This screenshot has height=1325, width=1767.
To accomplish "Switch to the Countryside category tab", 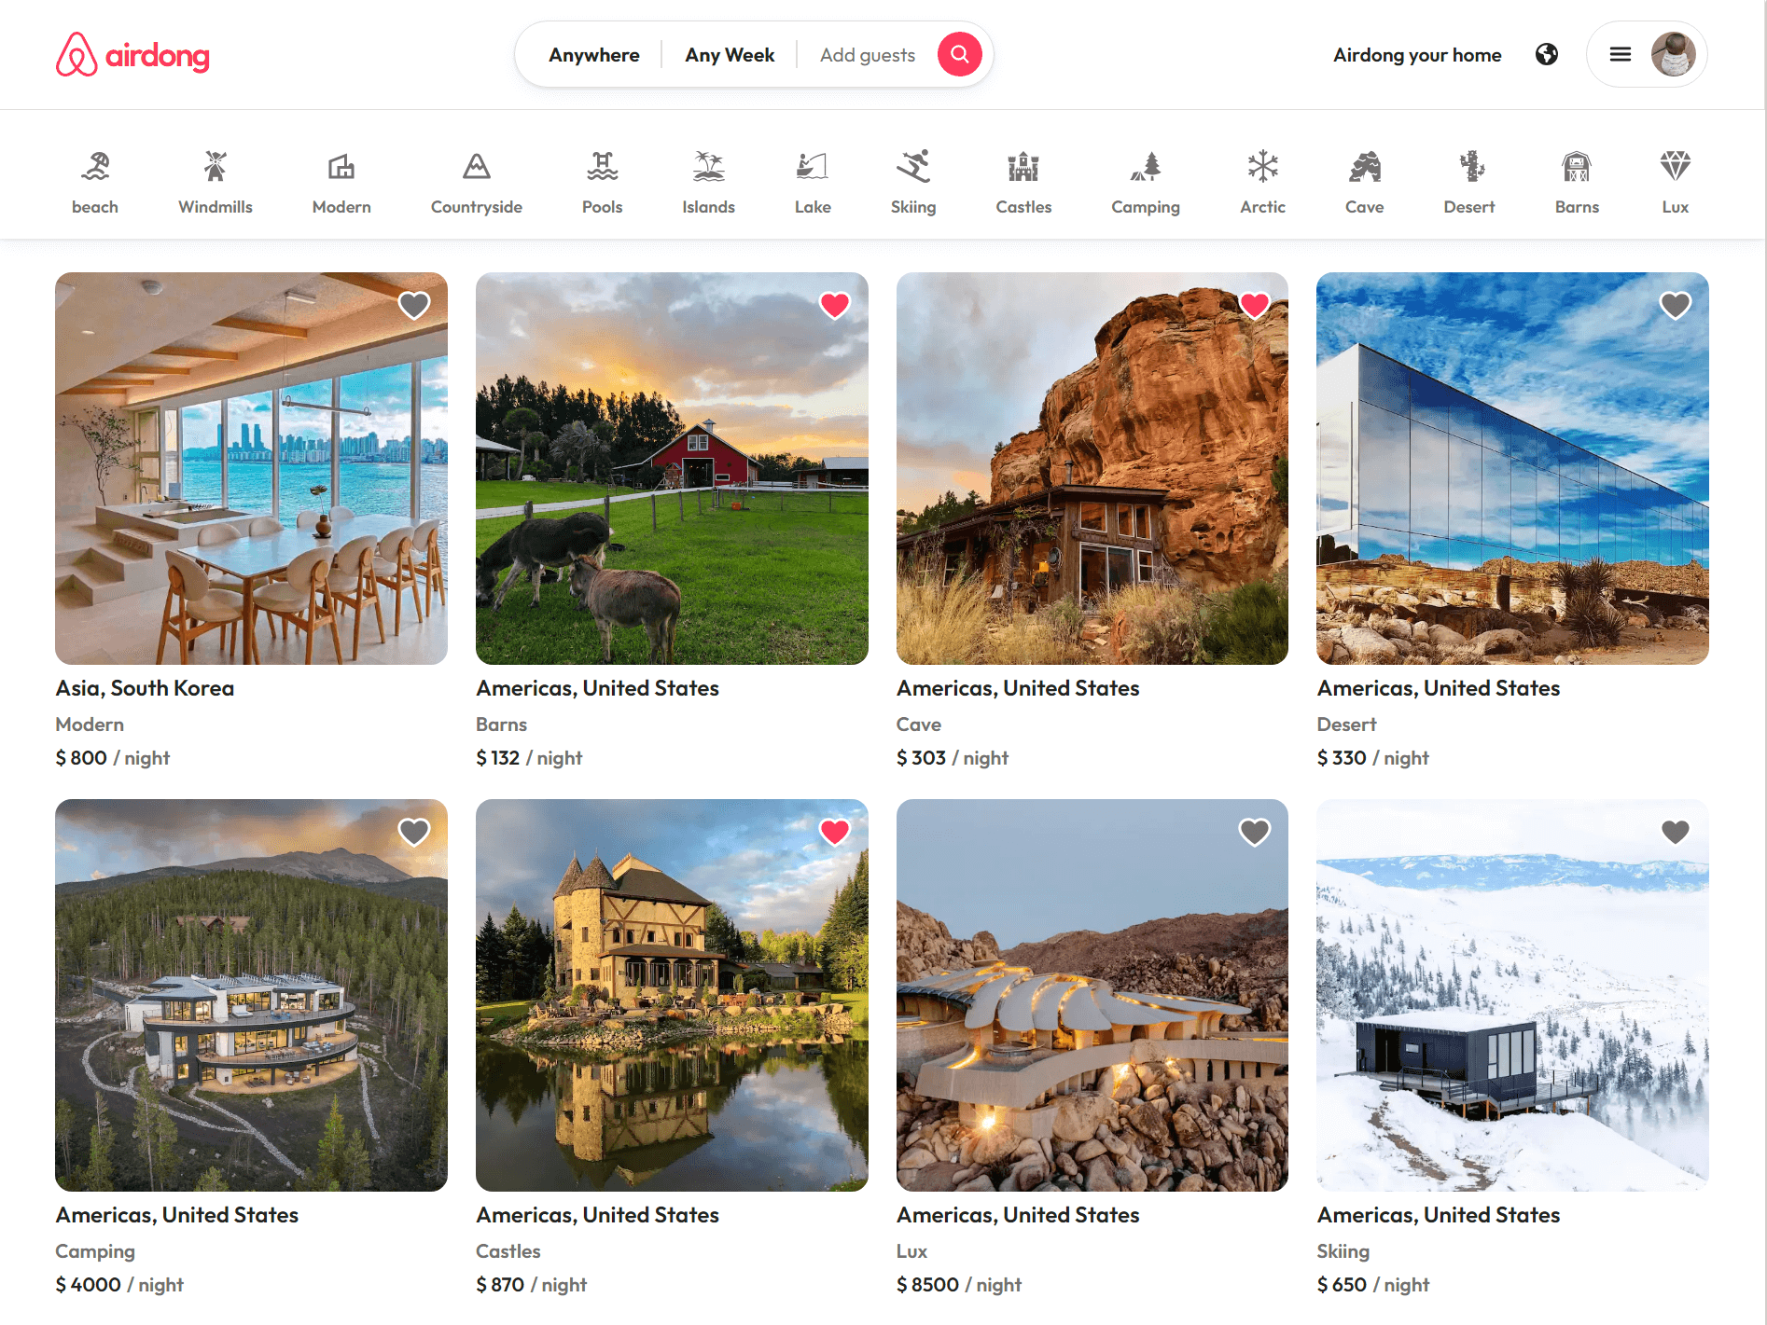I will point(476,183).
